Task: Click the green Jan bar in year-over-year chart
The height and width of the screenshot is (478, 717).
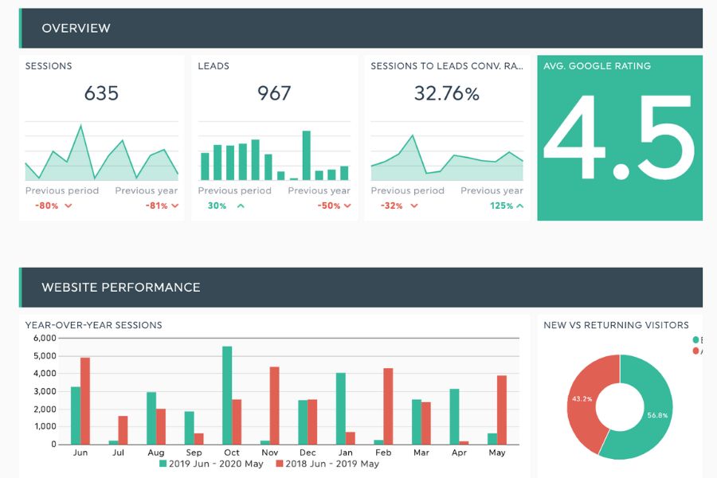Action: click(341, 409)
